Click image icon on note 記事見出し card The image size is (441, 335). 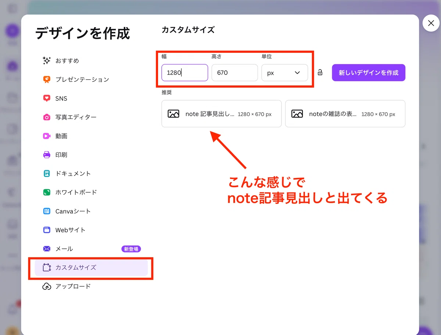pyautogui.click(x=173, y=114)
